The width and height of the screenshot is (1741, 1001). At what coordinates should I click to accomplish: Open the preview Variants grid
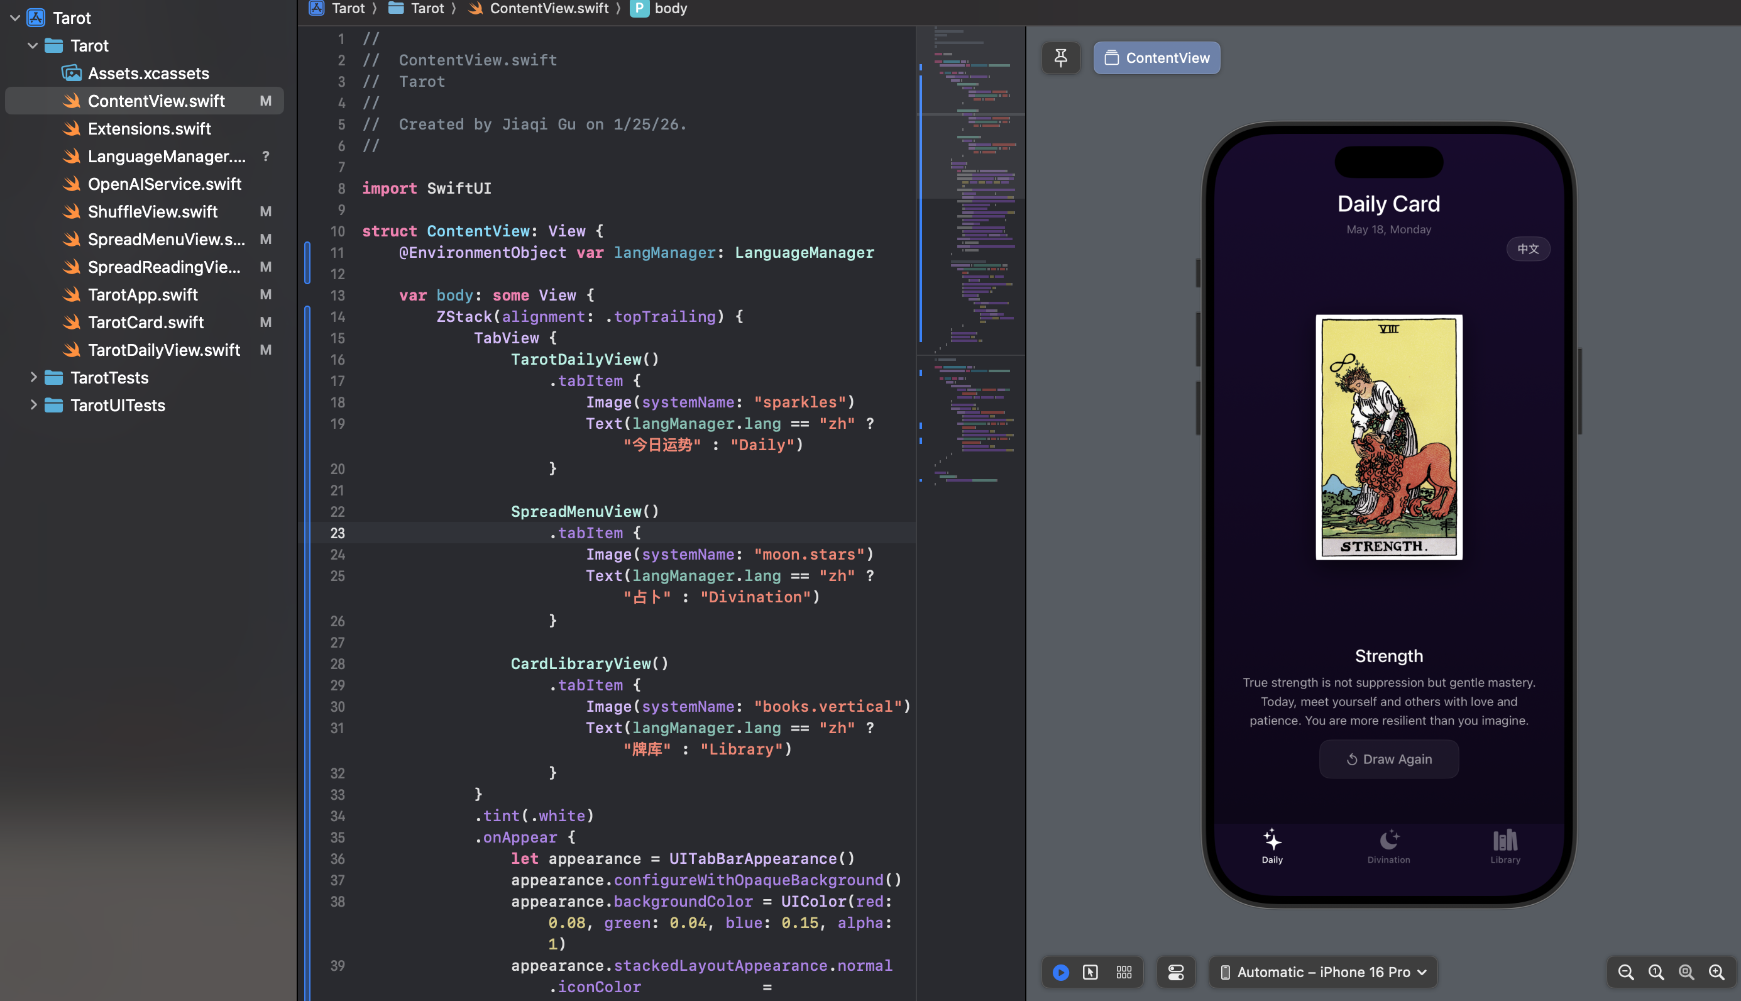point(1124,972)
